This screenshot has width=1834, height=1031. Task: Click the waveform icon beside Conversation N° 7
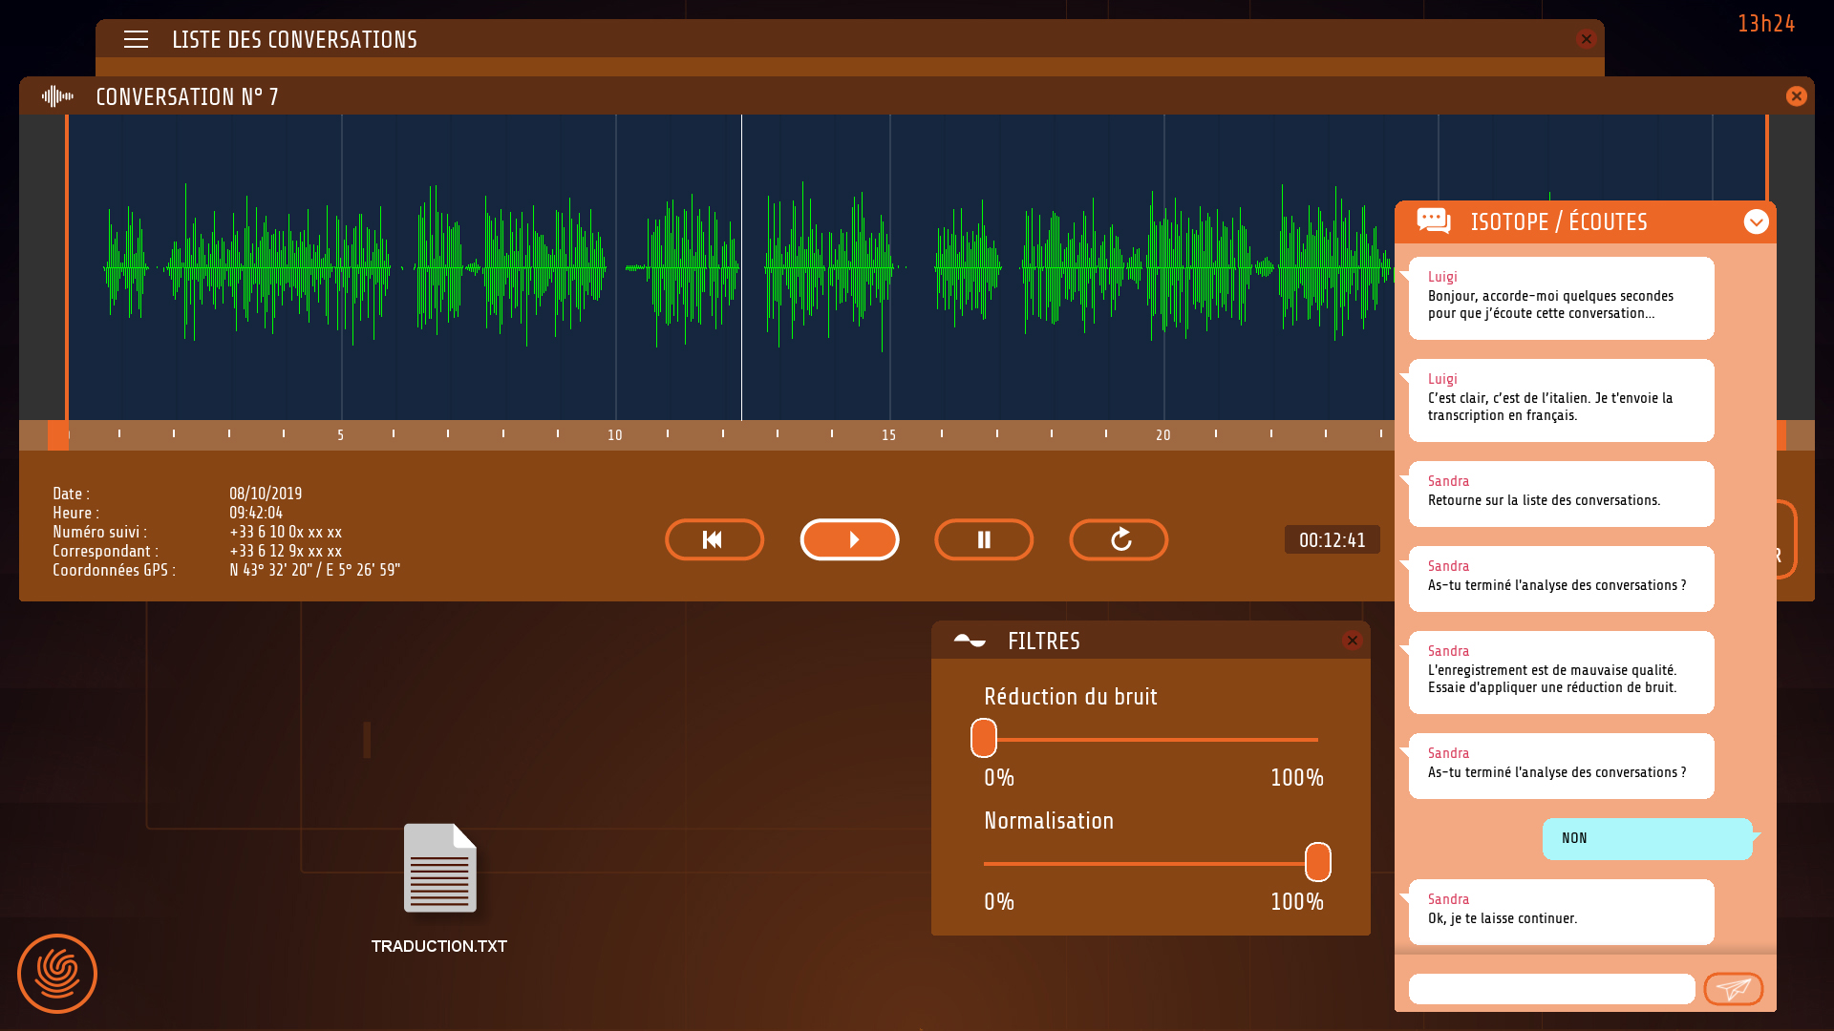57,96
